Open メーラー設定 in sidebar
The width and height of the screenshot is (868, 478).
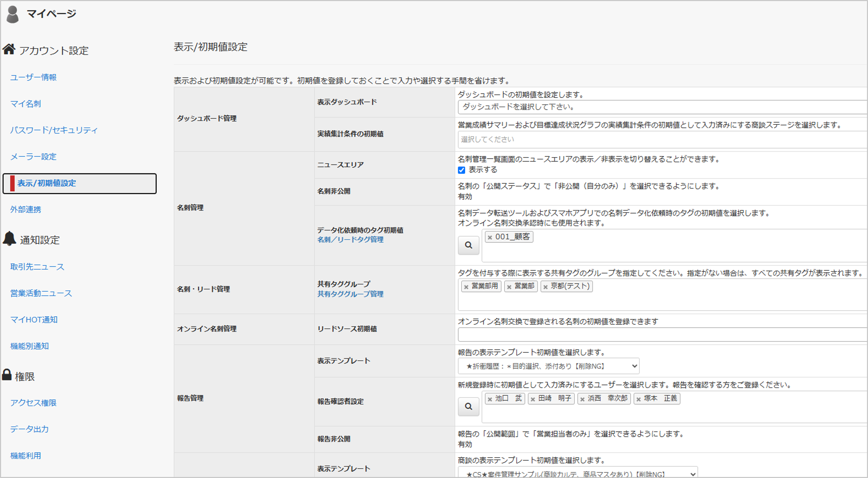pos(33,157)
